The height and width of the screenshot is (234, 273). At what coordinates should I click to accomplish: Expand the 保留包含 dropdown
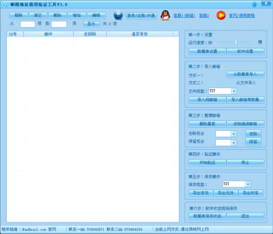(x=234, y=143)
